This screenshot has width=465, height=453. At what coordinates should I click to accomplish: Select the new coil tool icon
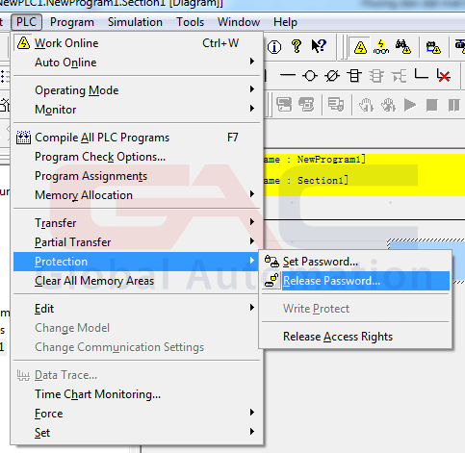click(310, 76)
